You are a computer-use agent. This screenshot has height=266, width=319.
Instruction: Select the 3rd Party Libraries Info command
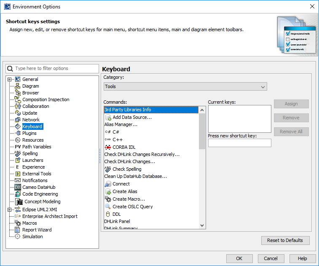(151, 110)
